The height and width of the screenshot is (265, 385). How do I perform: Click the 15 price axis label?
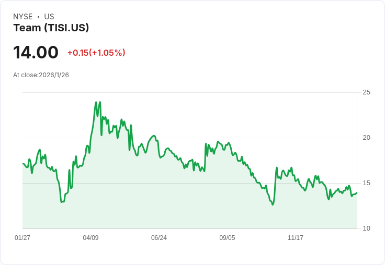(x=367, y=183)
